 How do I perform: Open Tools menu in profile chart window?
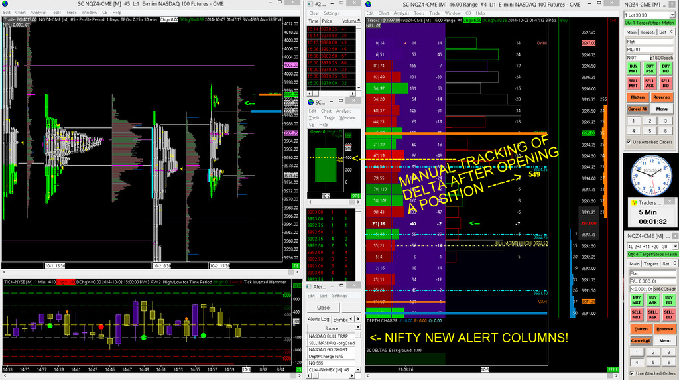click(x=56, y=13)
